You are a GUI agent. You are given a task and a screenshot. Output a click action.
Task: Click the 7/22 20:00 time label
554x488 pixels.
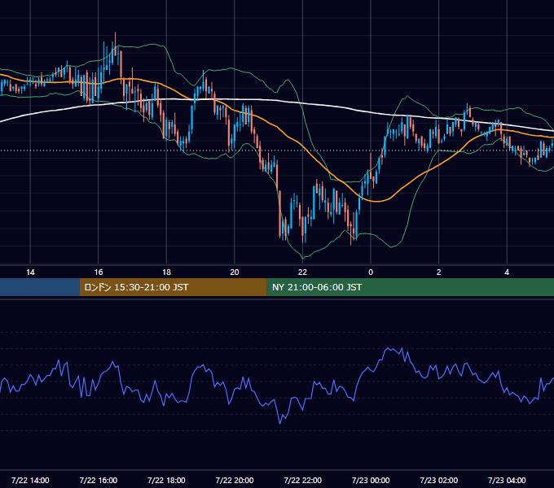point(235,480)
